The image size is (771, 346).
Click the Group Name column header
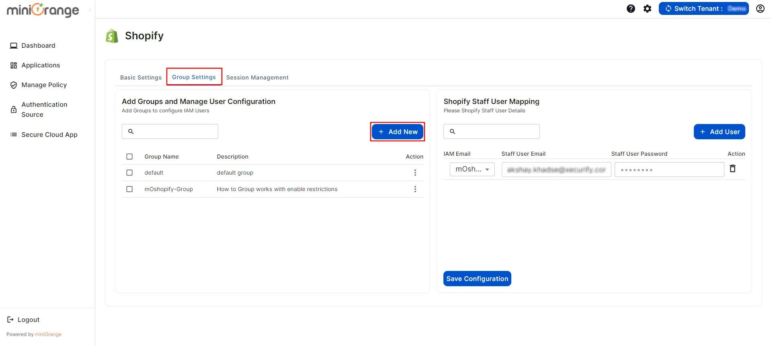(162, 157)
